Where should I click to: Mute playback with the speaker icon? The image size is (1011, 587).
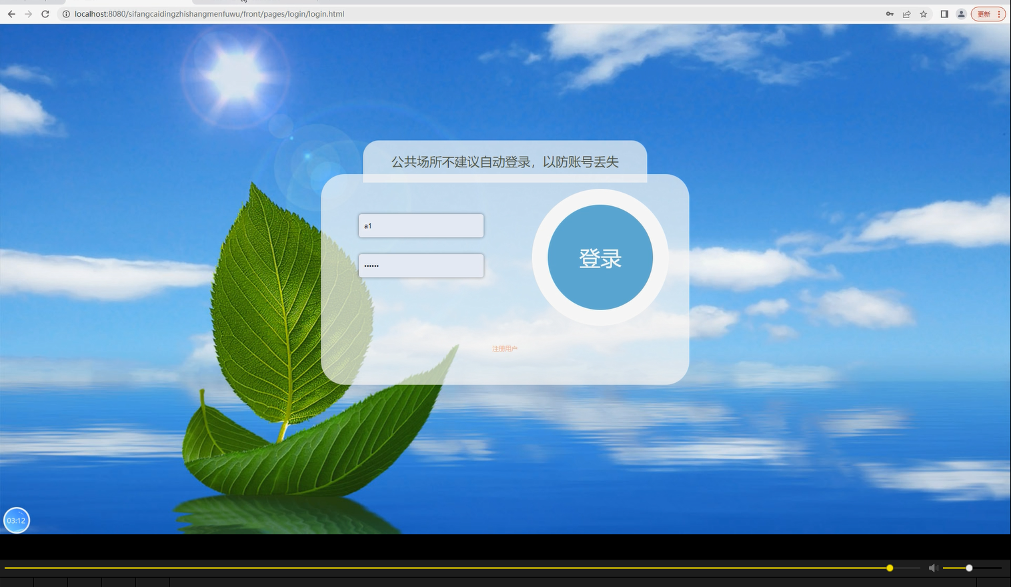(933, 568)
